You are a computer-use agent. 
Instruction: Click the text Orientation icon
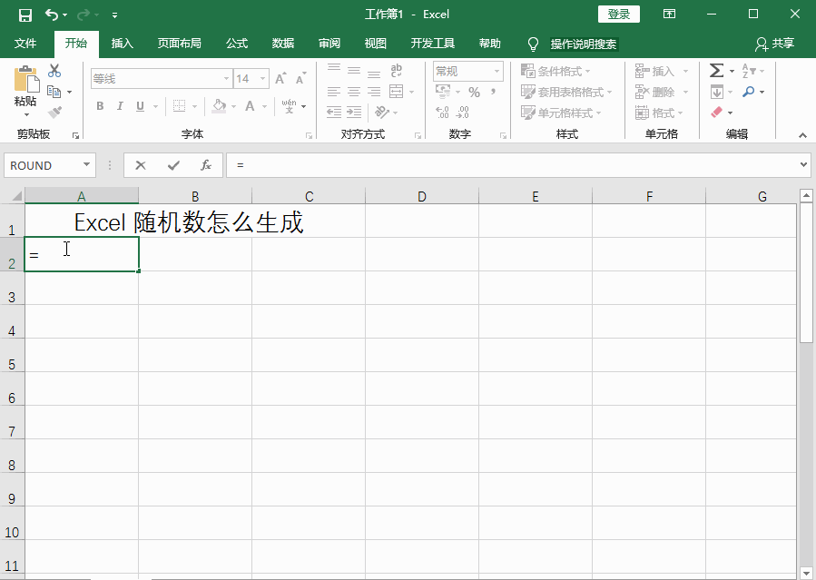381,112
